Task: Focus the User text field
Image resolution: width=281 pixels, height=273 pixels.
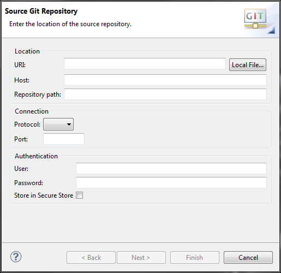Action: [171, 168]
